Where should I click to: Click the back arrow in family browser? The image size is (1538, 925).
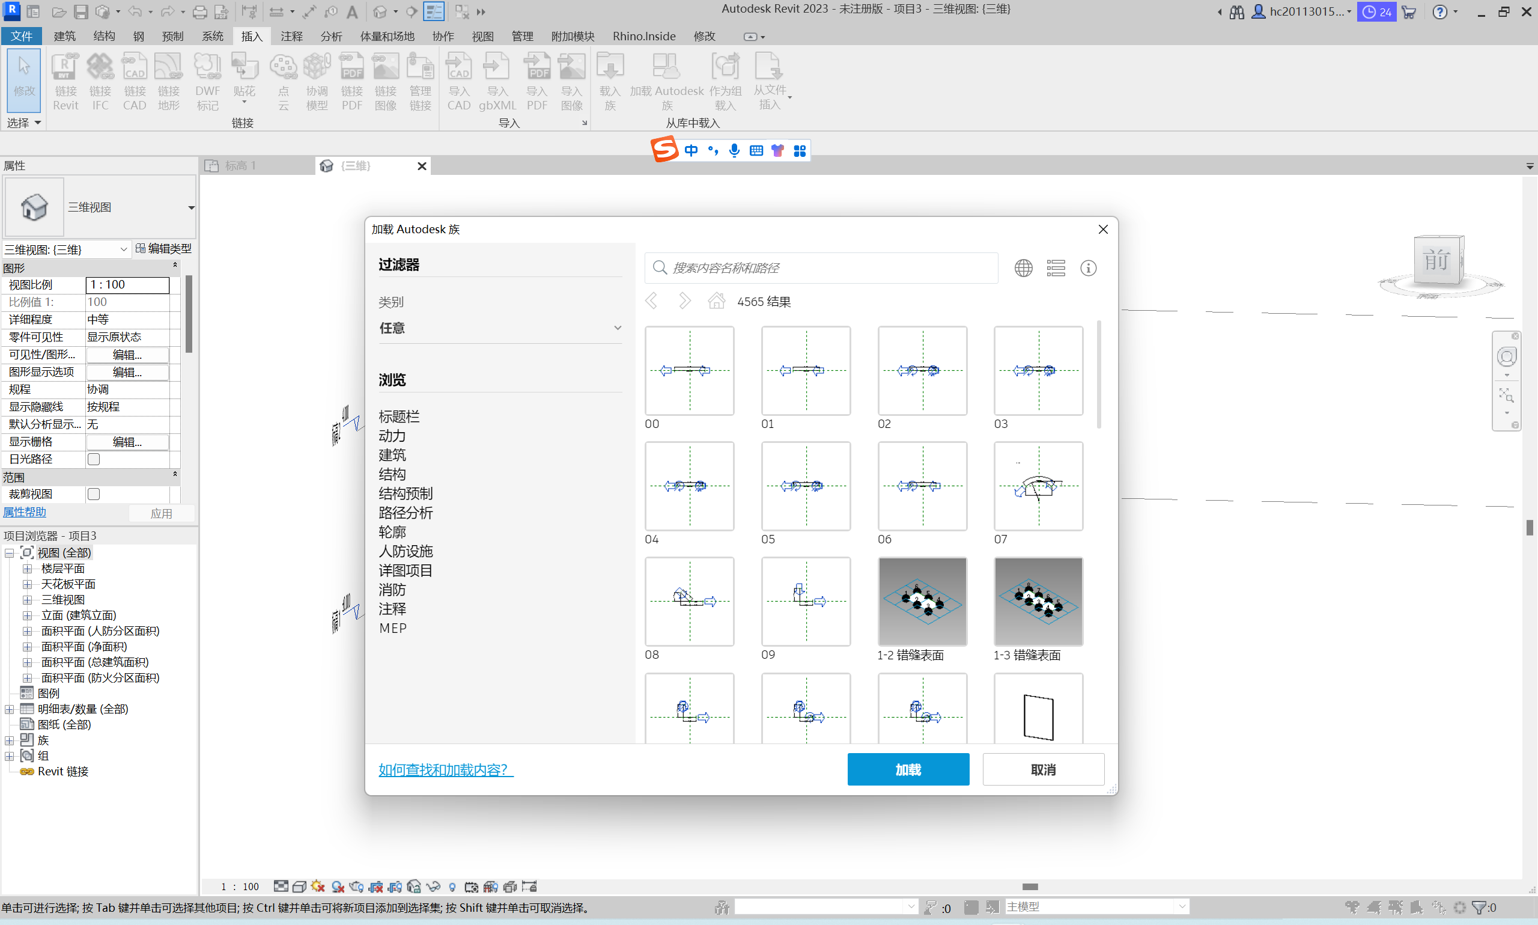tap(651, 301)
